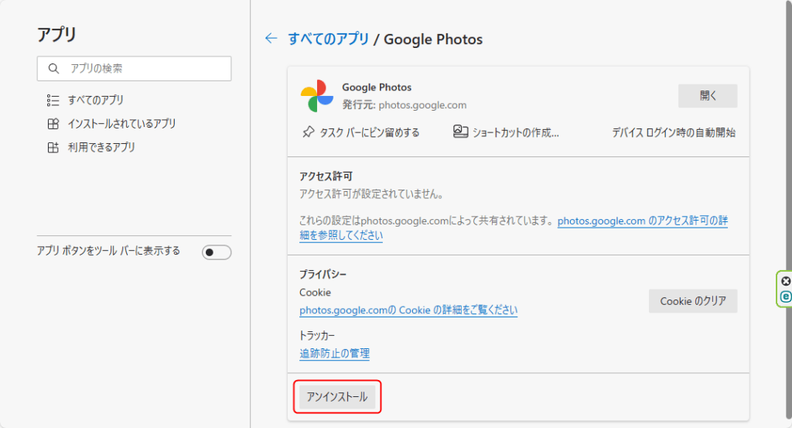Click the pin icon for タスク バーにピン留めする
Screen dimensions: 792x428
(308, 132)
